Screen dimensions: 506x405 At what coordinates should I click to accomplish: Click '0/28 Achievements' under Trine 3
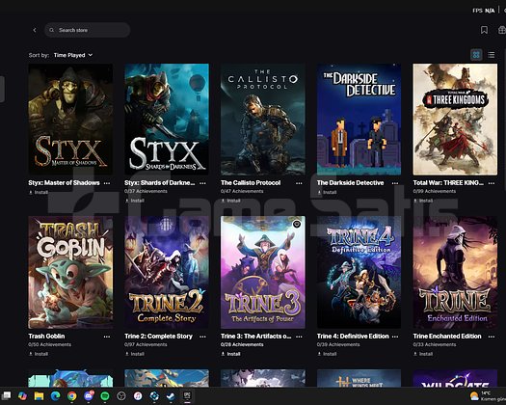pyautogui.click(x=242, y=344)
